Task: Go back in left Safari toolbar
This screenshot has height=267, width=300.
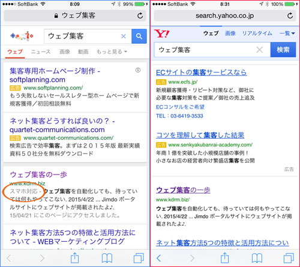Action: (8, 258)
